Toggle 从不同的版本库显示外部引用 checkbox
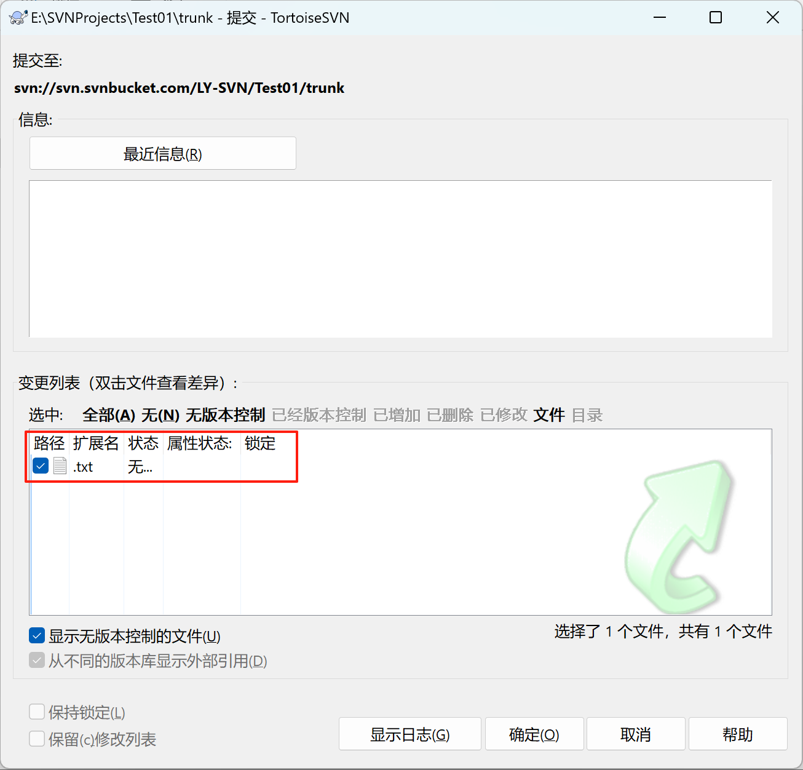This screenshot has width=803, height=770. [37, 661]
